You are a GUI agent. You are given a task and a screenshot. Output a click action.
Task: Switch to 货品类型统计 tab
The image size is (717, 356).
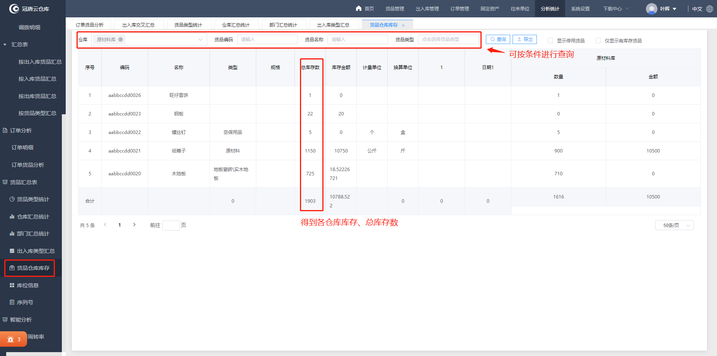(188, 25)
